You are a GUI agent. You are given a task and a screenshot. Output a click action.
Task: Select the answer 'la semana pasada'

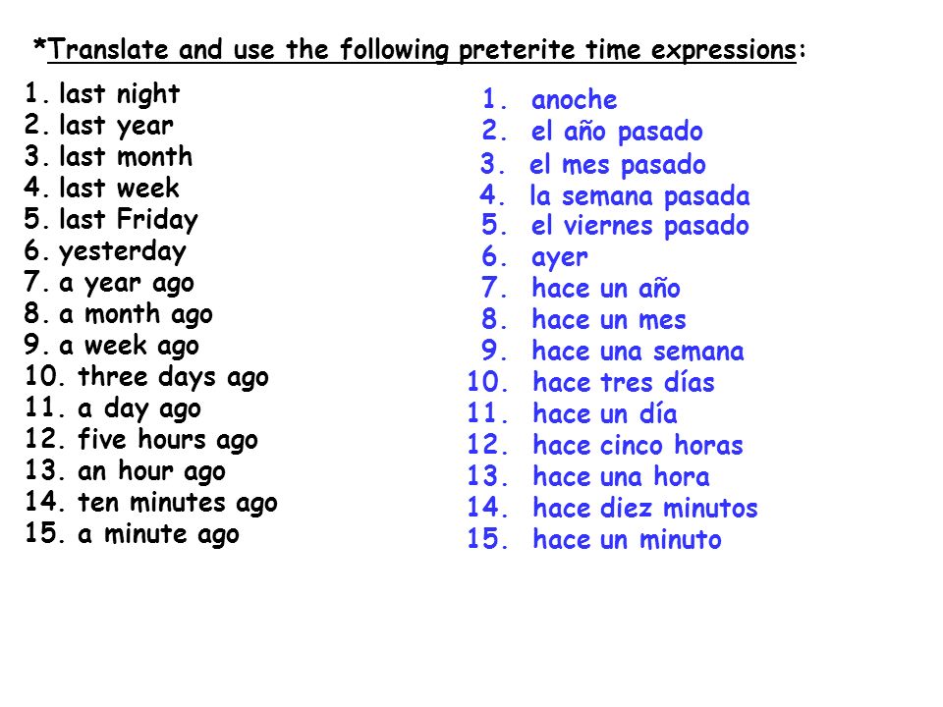tap(639, 196)
